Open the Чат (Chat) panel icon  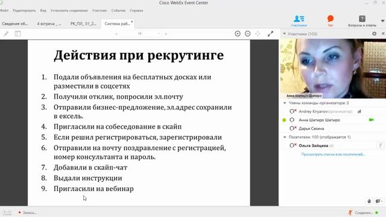tap(331, 20)
